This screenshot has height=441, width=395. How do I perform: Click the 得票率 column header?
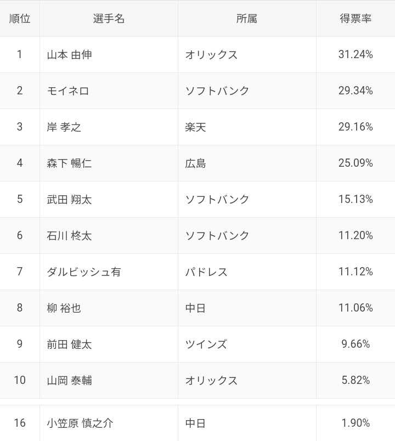(356, 19)
